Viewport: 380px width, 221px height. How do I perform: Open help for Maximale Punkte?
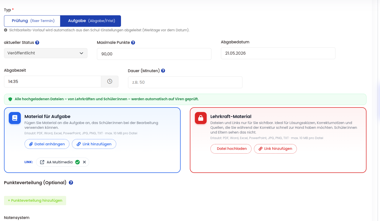[x=133, y=43]
